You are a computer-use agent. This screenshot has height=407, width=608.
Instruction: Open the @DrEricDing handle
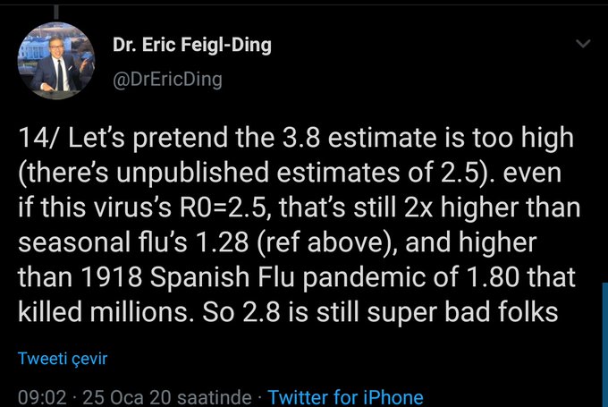(167, 79)
